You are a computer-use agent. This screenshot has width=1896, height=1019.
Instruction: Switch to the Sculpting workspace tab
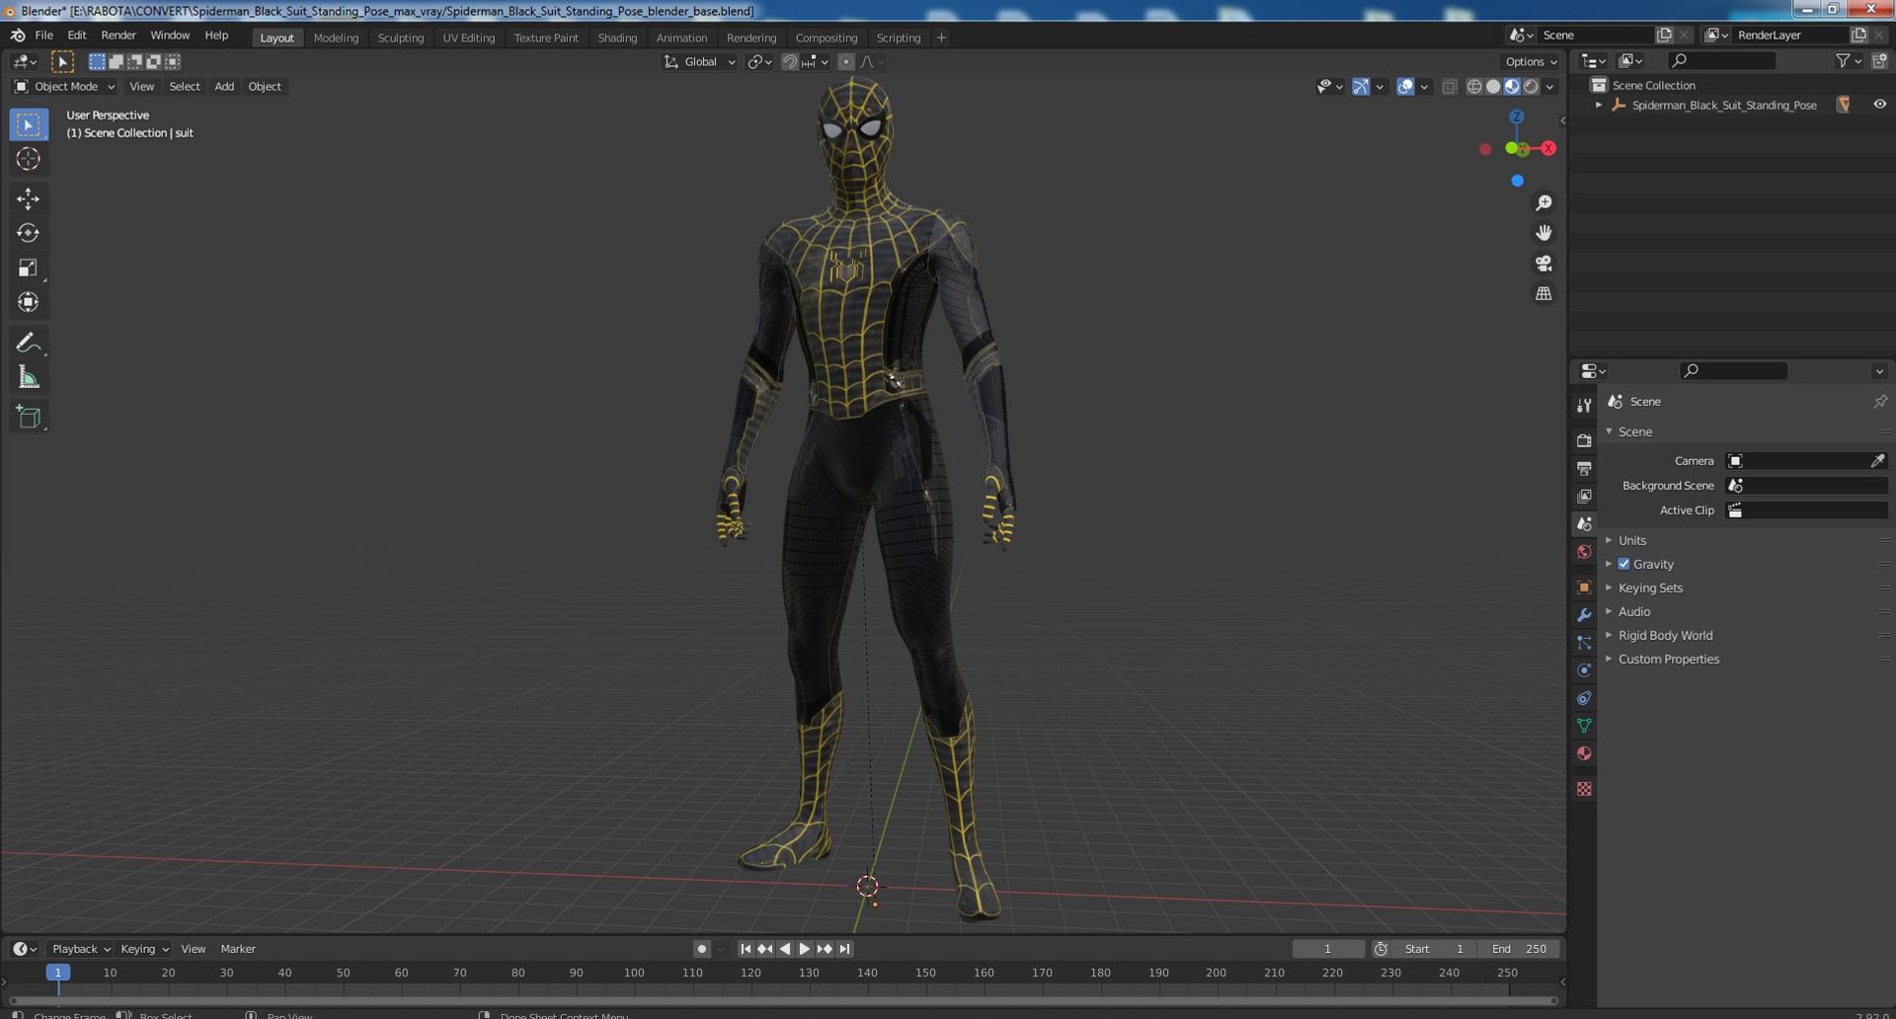tap(400, 38)
